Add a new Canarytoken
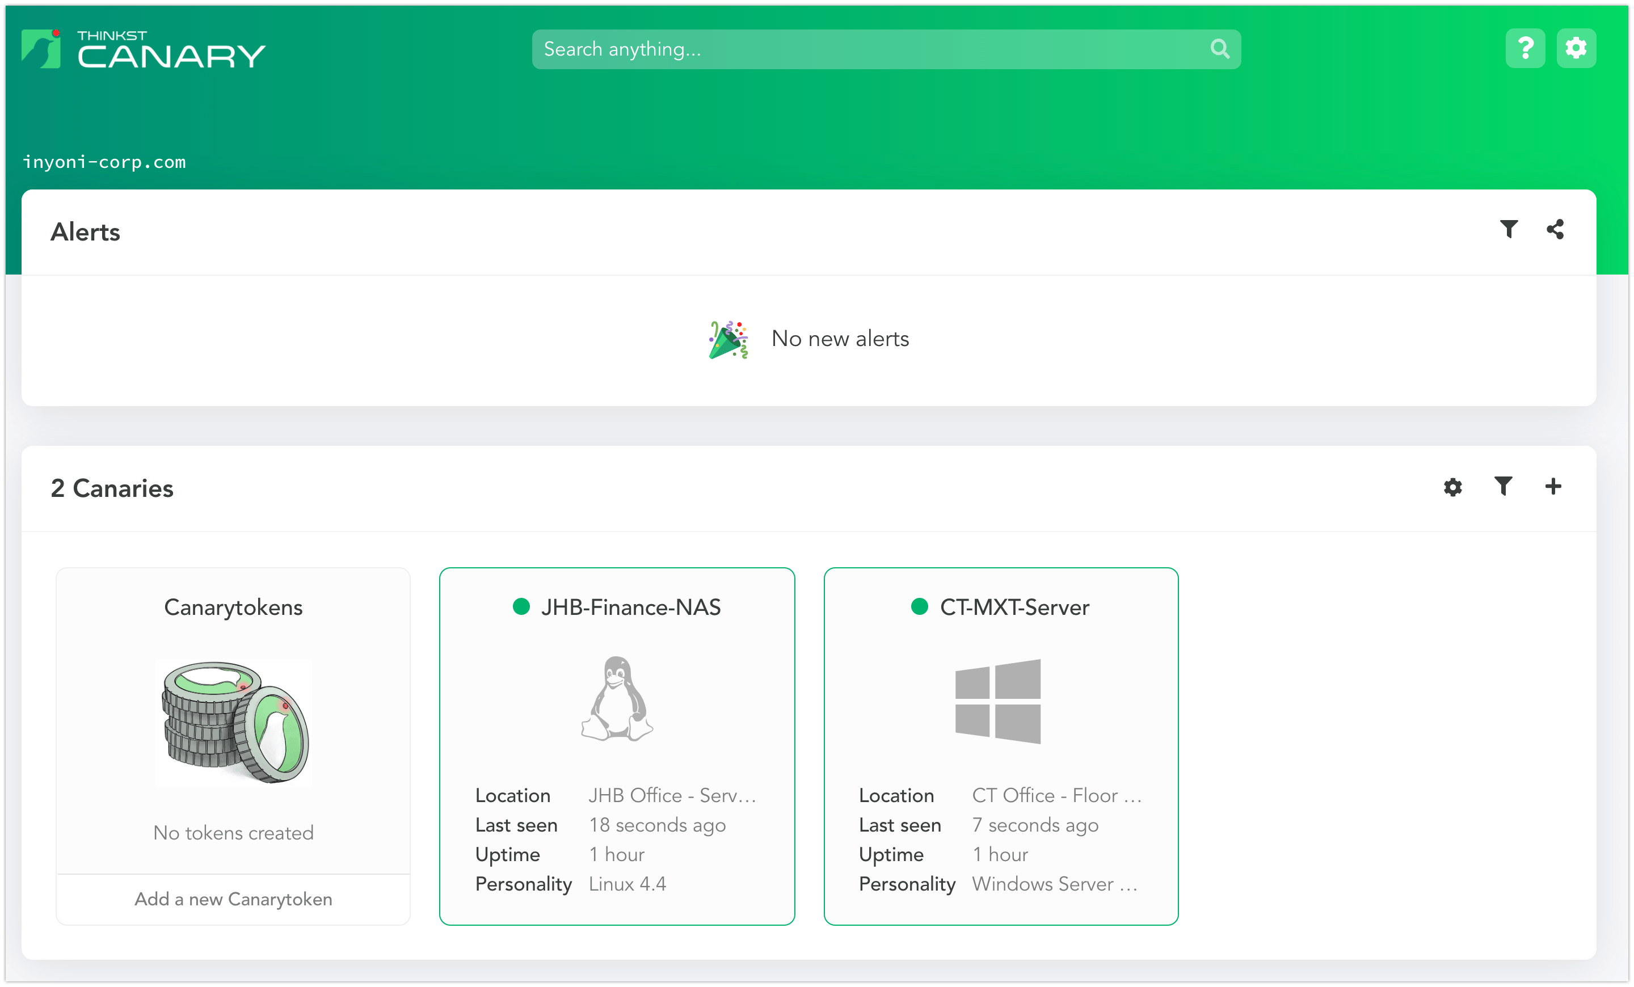The width and height of the screenshot is (1634, 987). (233, 899)
